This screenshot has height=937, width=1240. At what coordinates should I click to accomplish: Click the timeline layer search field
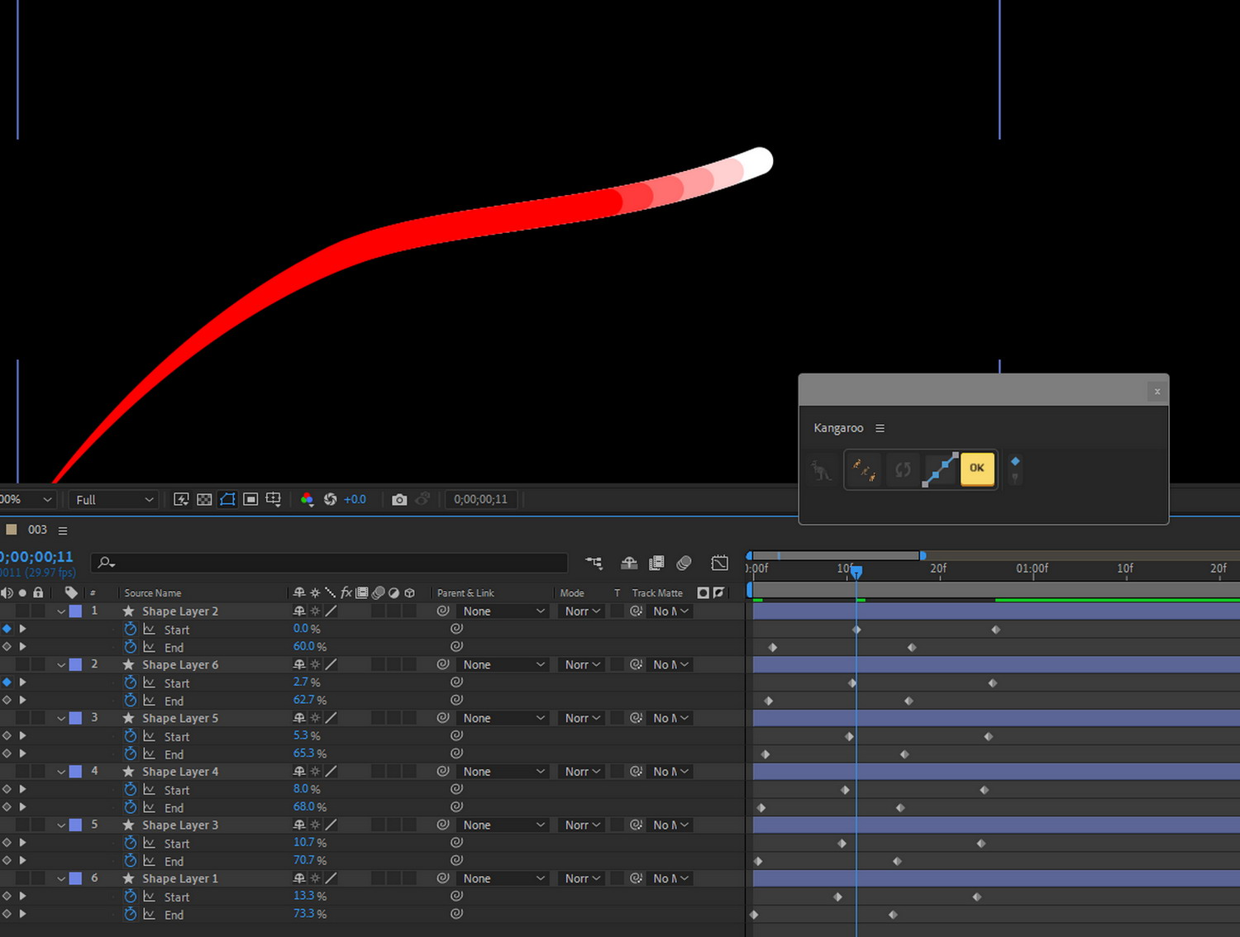pyautogui.click(x=331, y=563)
